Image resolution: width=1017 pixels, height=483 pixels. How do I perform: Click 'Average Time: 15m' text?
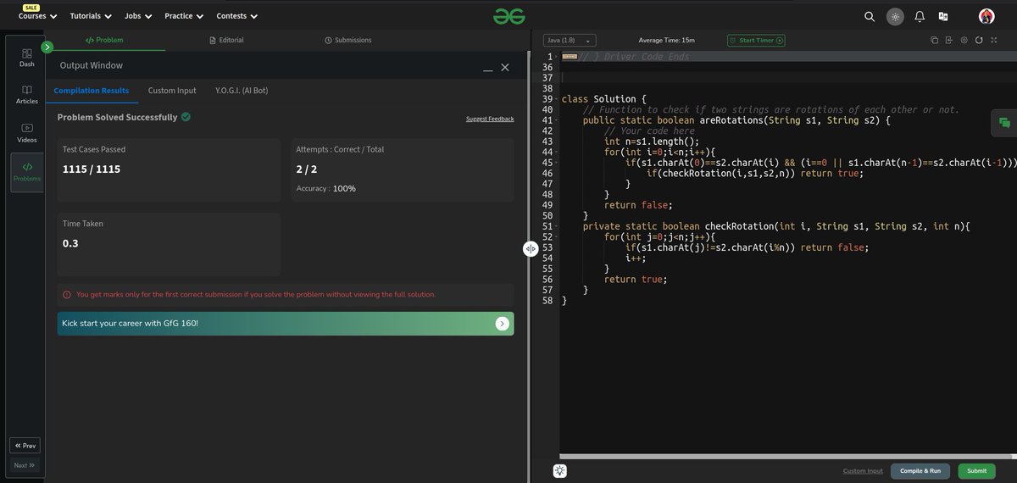point(666,40)
